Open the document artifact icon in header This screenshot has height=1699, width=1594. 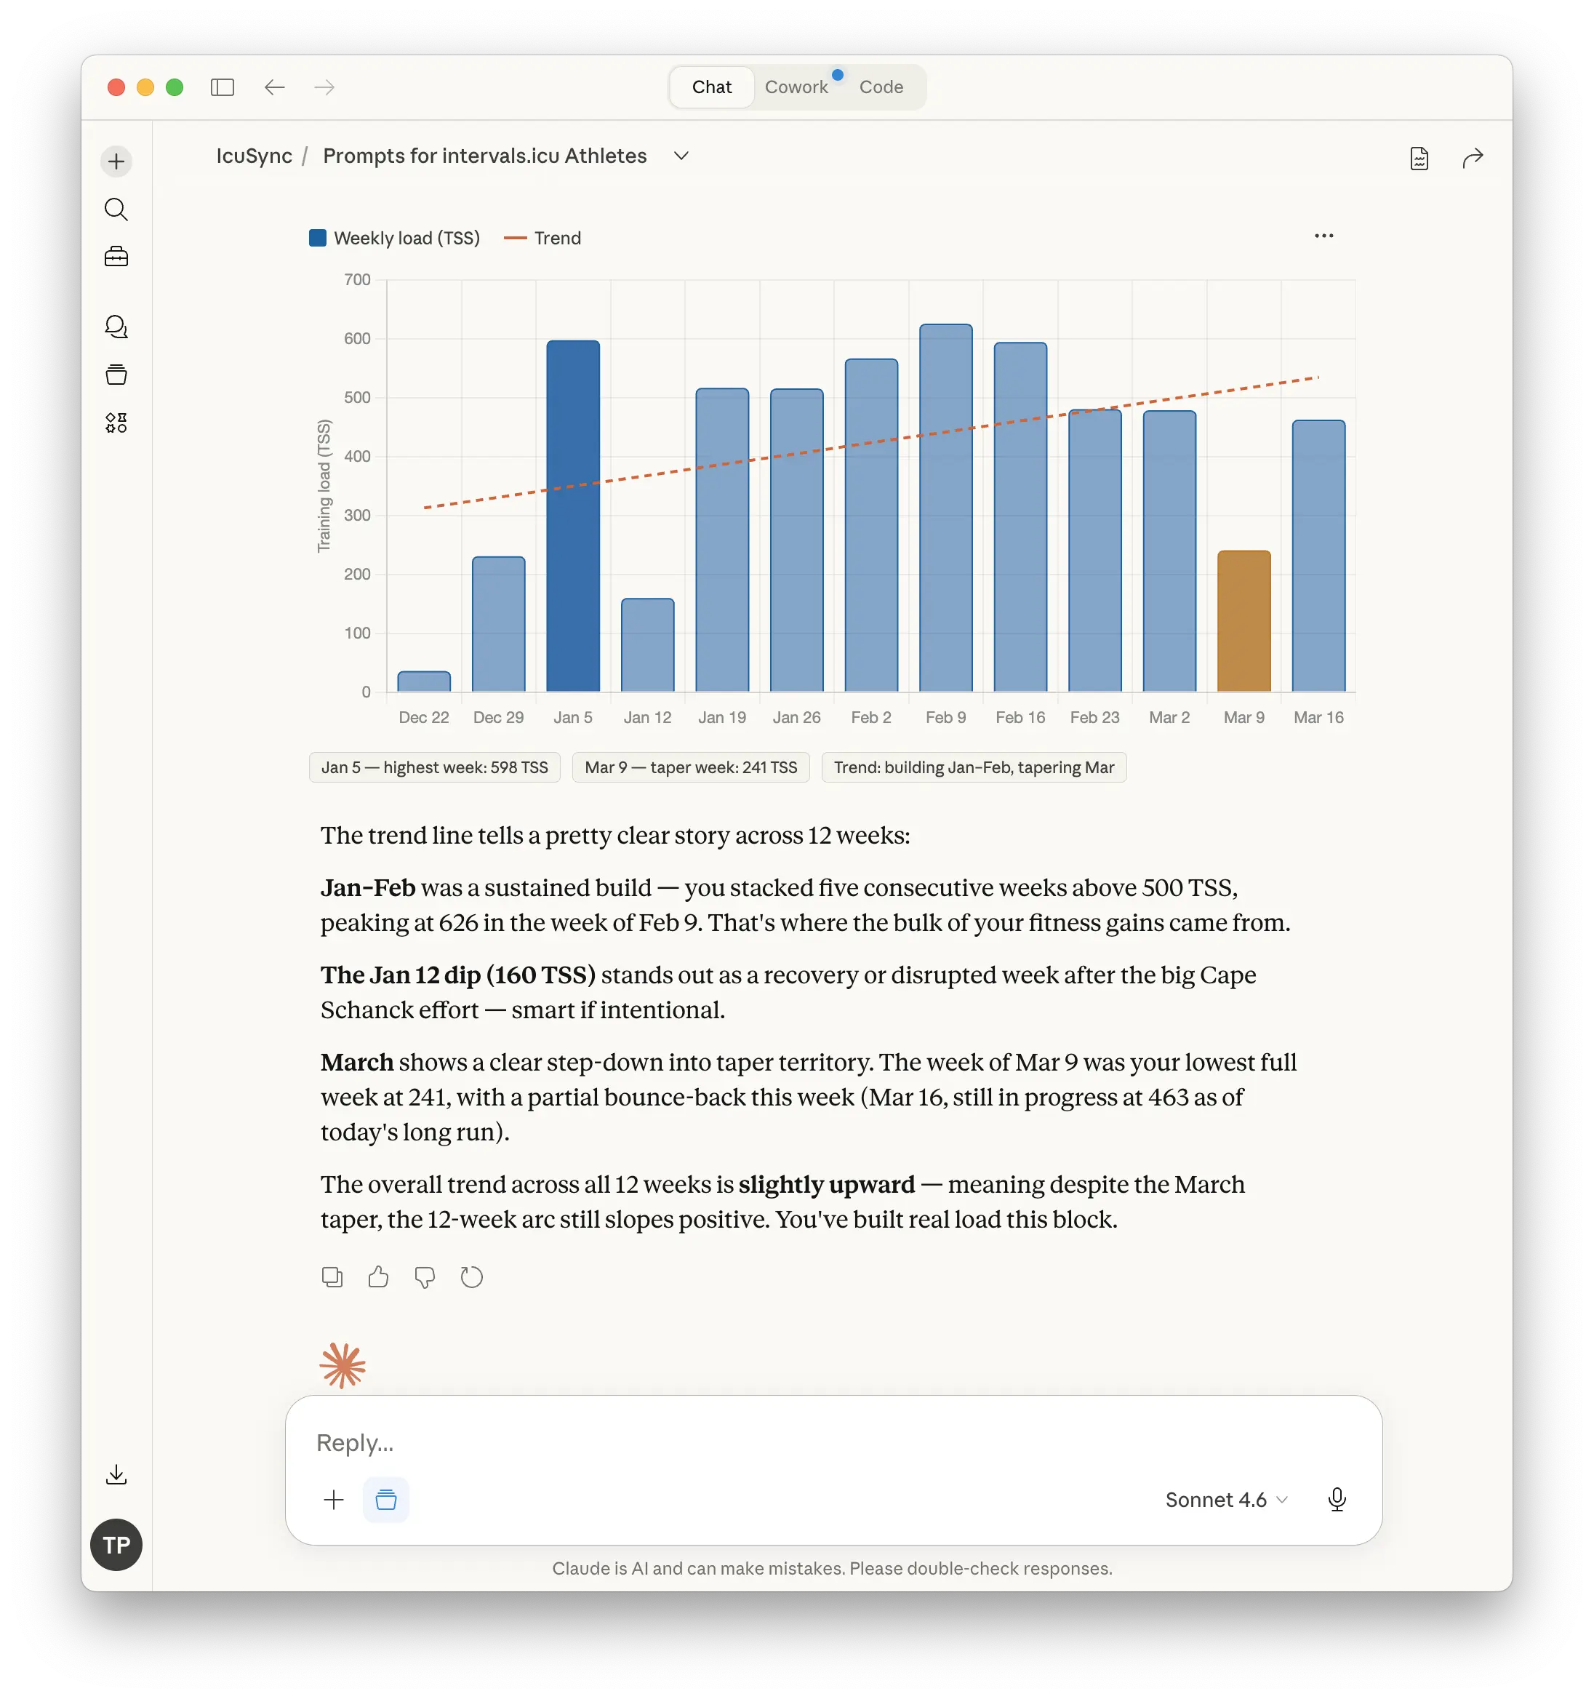click(1419, 158)
